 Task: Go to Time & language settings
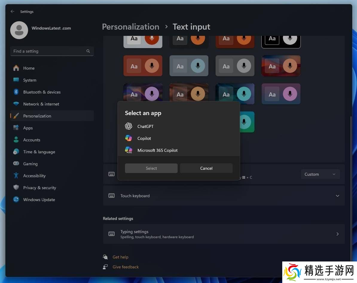point(39,152)
